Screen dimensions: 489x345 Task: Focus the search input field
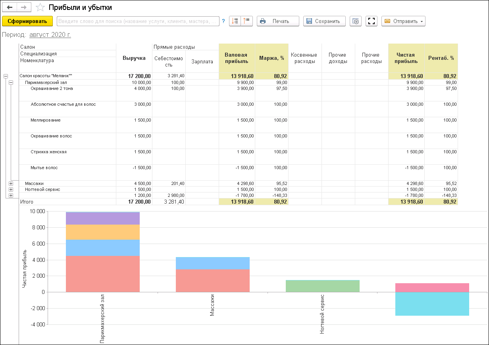[138, 21]
